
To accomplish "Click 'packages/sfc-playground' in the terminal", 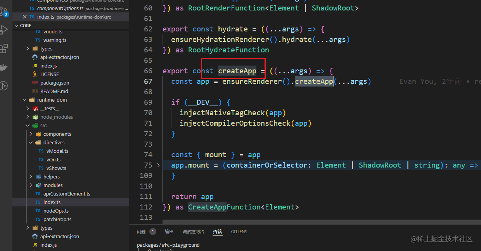I will pos(168,245).
